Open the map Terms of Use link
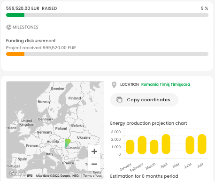The height and width of the screenshot is (181, 215). [92, 176]
